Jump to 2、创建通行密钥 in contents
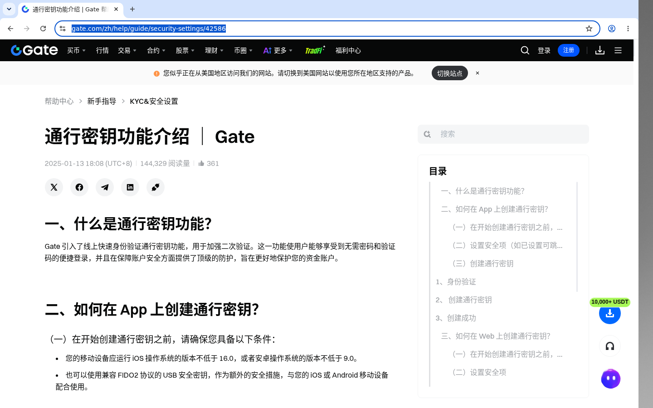The width and height of the screenshot is (653, 408). (463, 300)
